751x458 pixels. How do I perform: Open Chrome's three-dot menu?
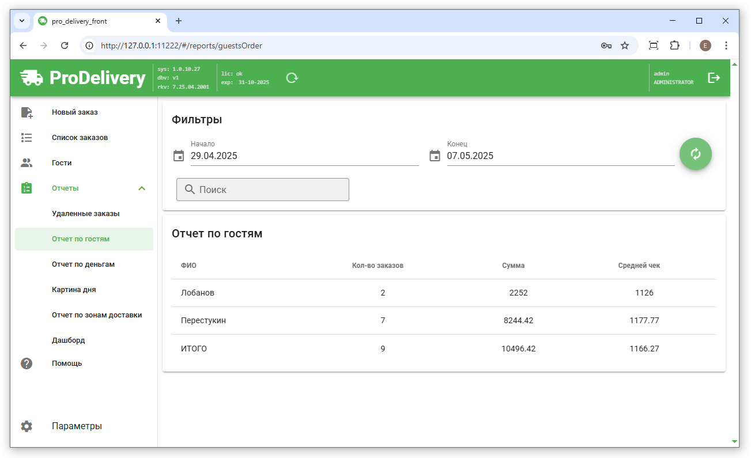(726, 46)
